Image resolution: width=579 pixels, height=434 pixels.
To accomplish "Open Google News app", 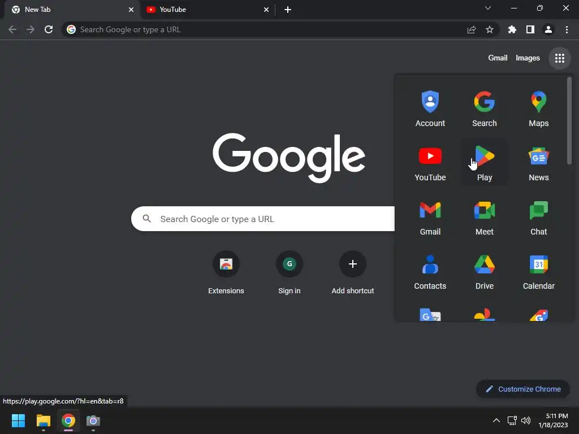I will tap(538, 163).
